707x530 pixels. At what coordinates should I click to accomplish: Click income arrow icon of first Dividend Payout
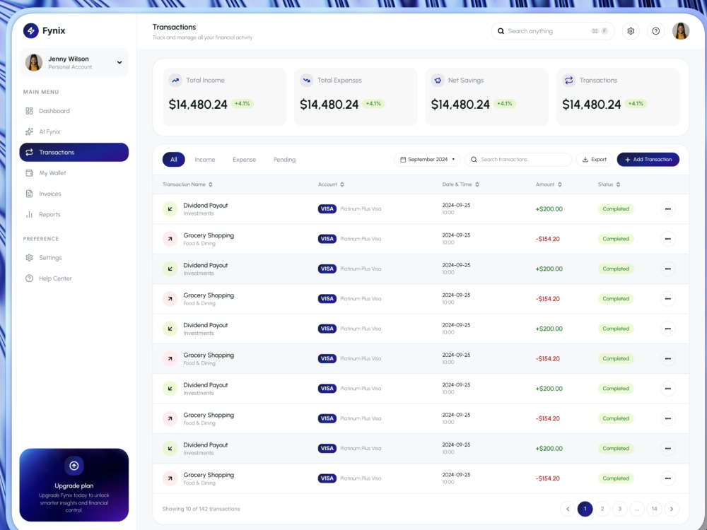pyautogui.click(x=170, y=209)
